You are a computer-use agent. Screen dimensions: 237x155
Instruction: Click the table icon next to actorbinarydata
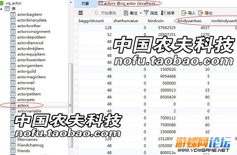[x=13, y=20]
